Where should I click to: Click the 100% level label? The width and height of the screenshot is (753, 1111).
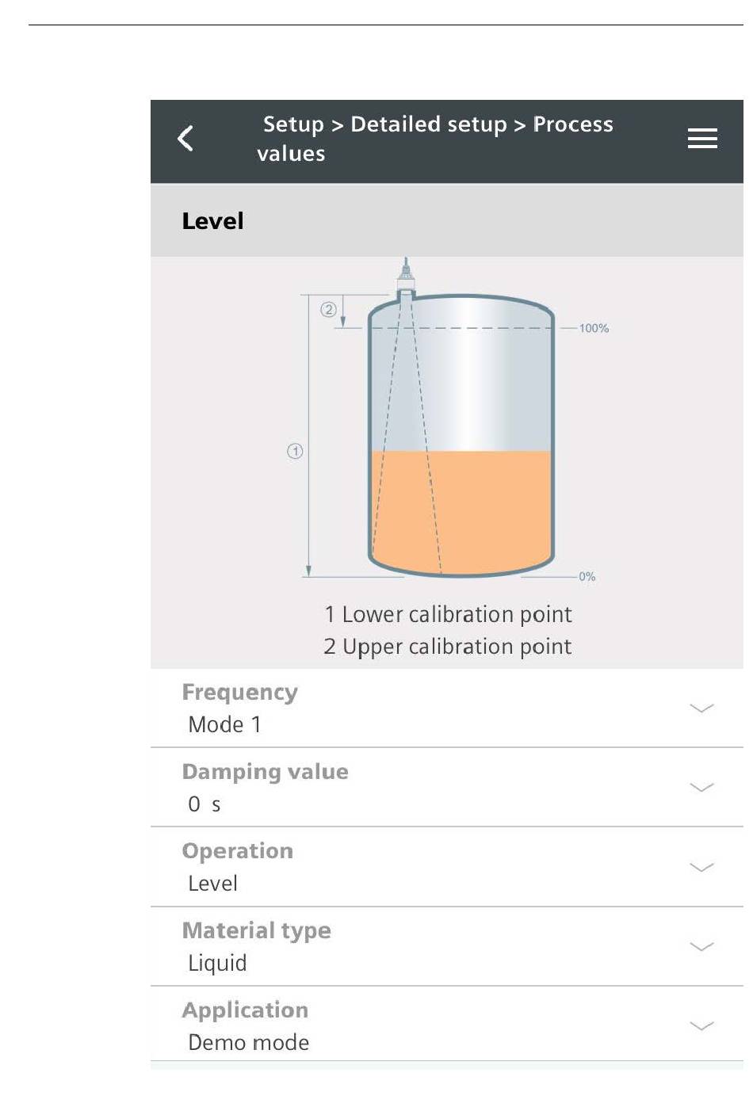pos(594,328)
